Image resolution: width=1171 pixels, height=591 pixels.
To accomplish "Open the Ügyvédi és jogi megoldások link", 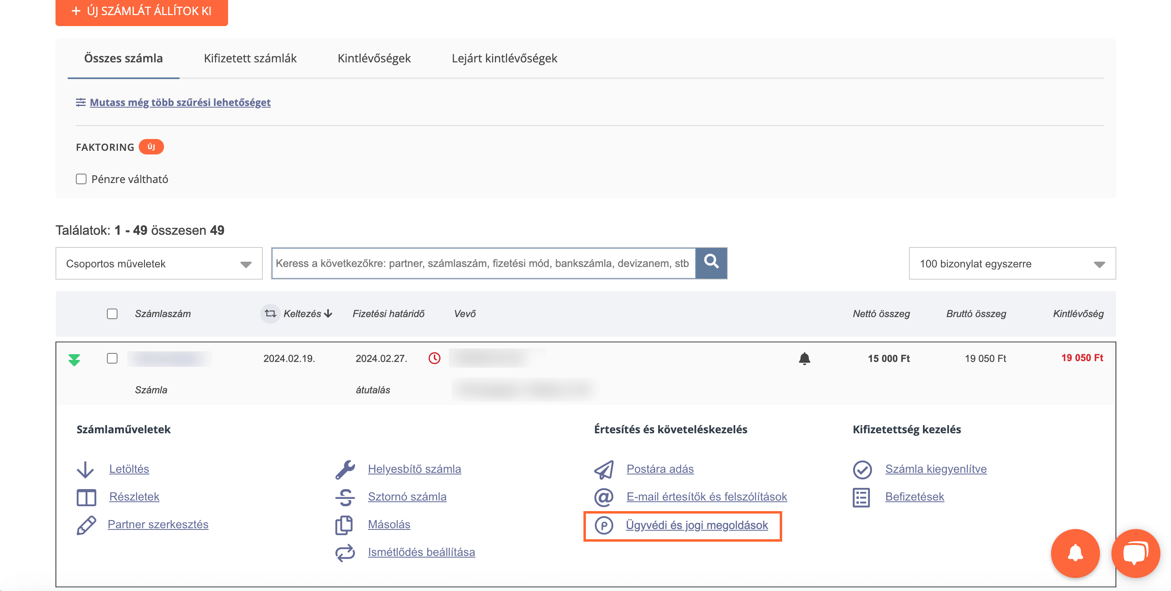I will [696, 525].
